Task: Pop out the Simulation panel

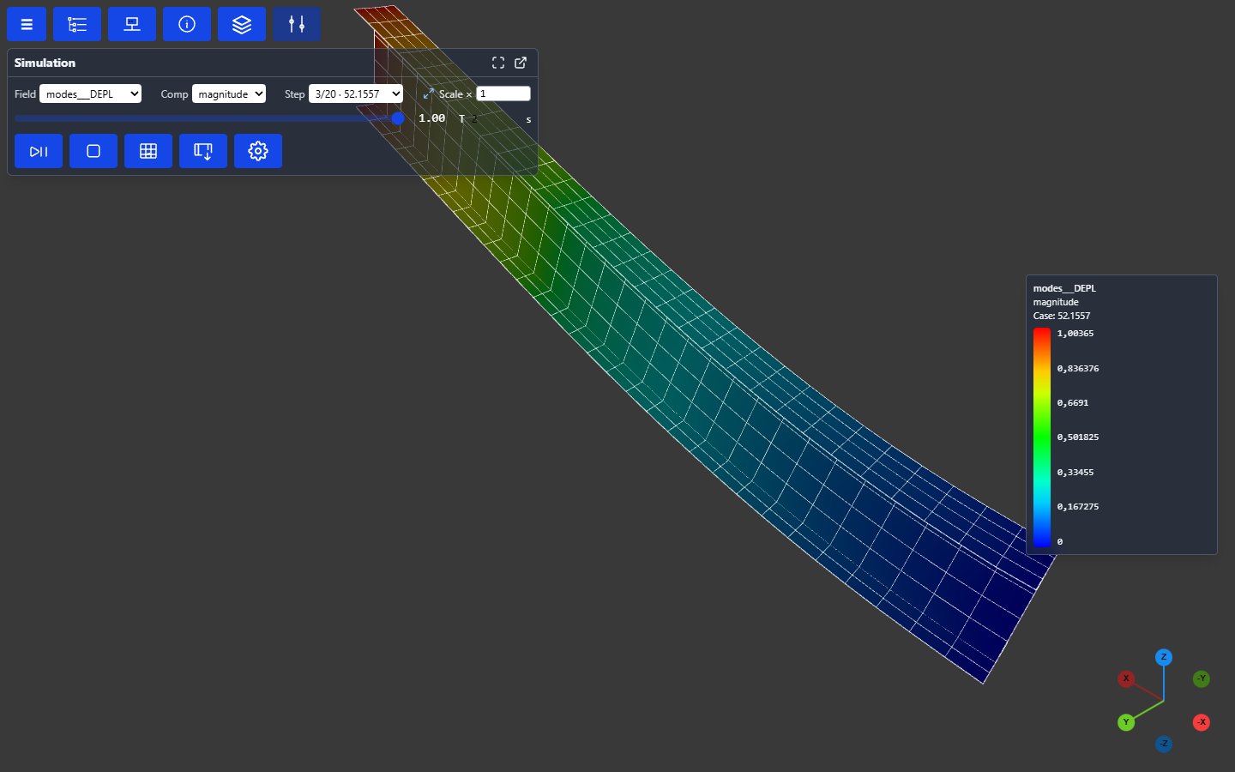Action: (521, 63)
